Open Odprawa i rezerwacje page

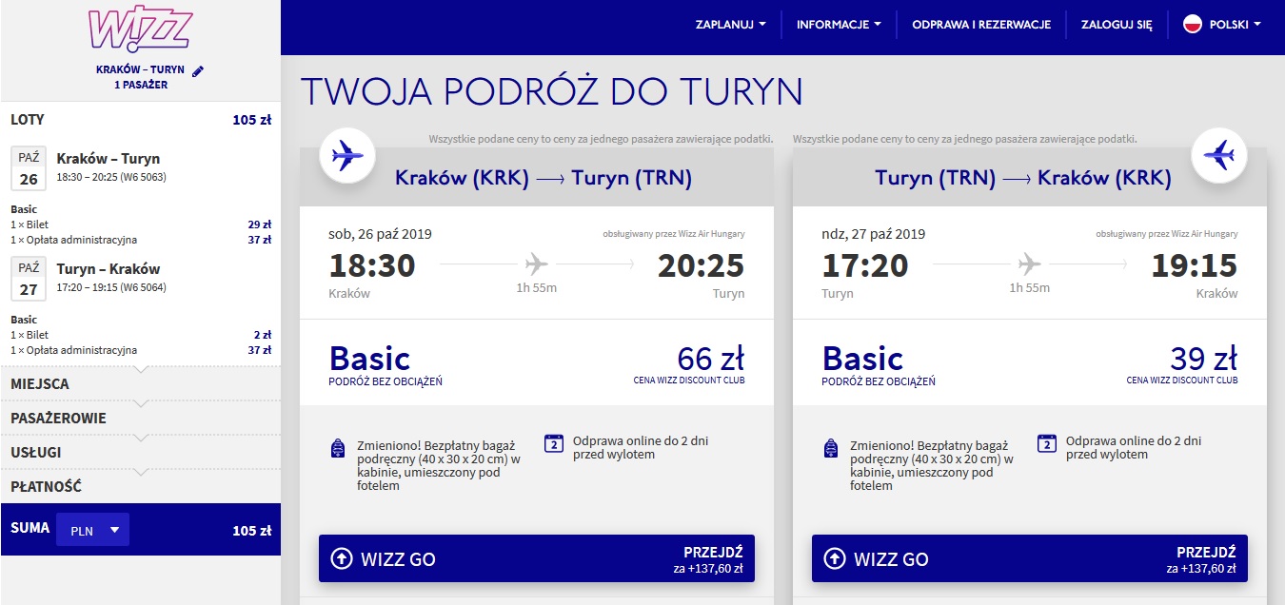tap(981, 25)
